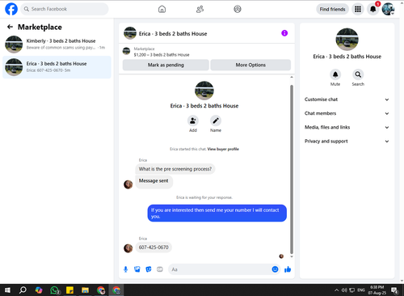Open emoji picker in message box

pos(275,269)
